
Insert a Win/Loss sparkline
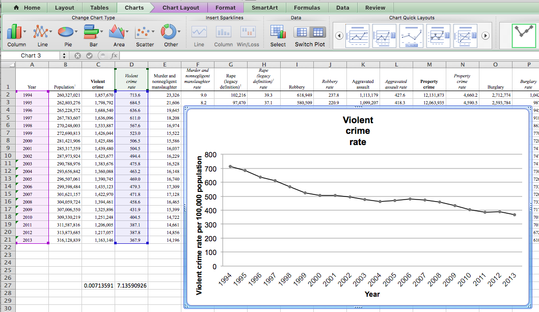248,33
